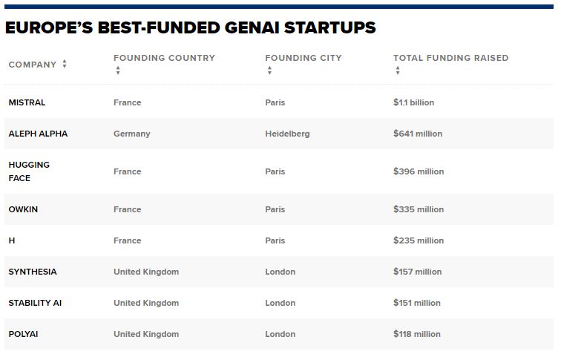The image size is (561, 357).
Task: Click the $1.1 billion funding cell
Action: click(413, 102)
